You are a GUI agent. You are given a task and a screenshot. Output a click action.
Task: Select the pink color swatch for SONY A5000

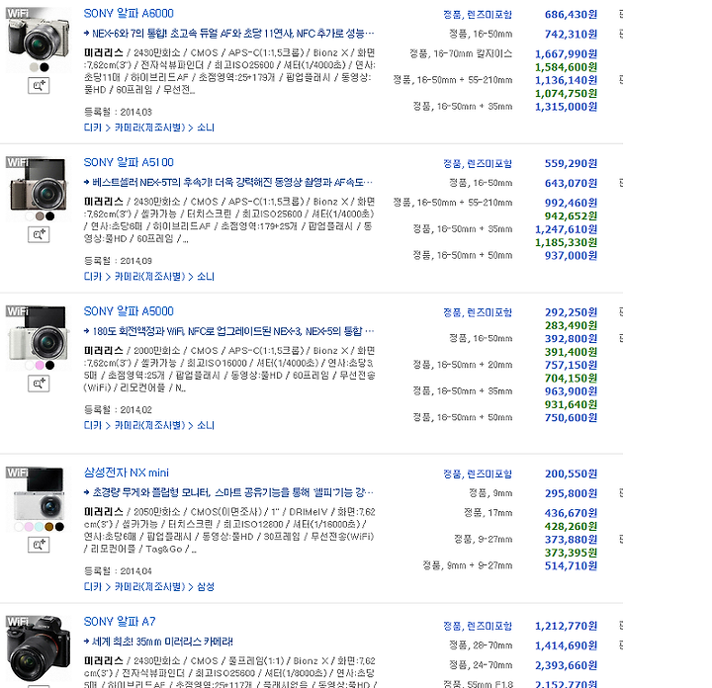40,365
